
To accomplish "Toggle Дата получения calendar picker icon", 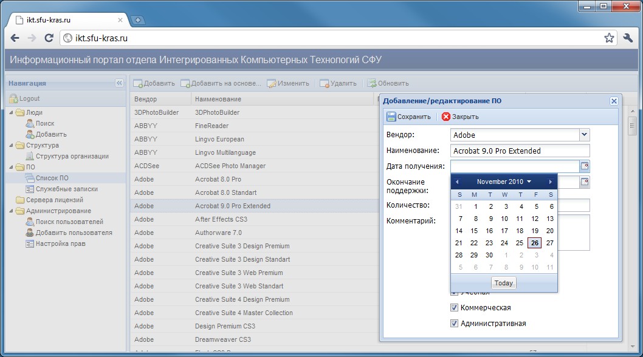I will pyautogui.click(x=585, y=166).
